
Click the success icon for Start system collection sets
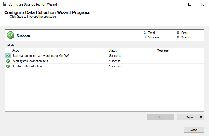[8, 61]
